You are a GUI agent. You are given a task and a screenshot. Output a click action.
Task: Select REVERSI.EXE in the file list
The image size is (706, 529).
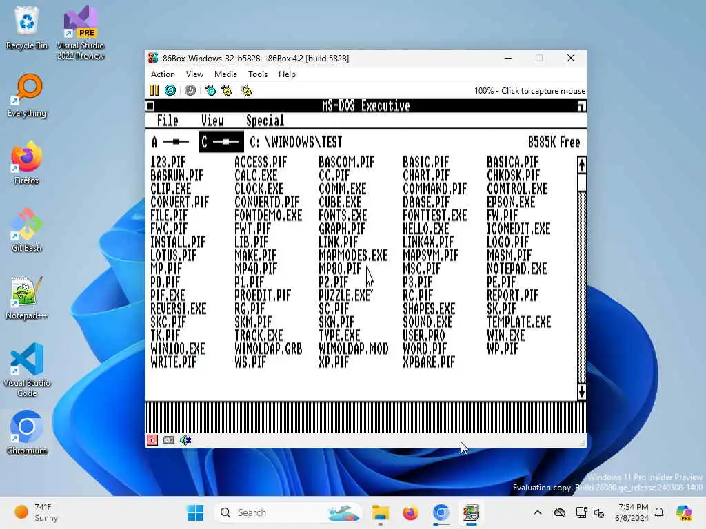(179, 309)
